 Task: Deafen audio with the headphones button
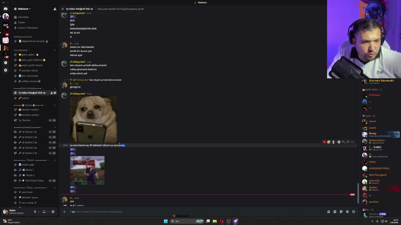click(44, 212)
